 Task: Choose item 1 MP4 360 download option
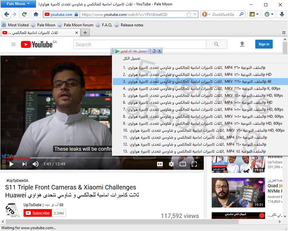[200, 68]
